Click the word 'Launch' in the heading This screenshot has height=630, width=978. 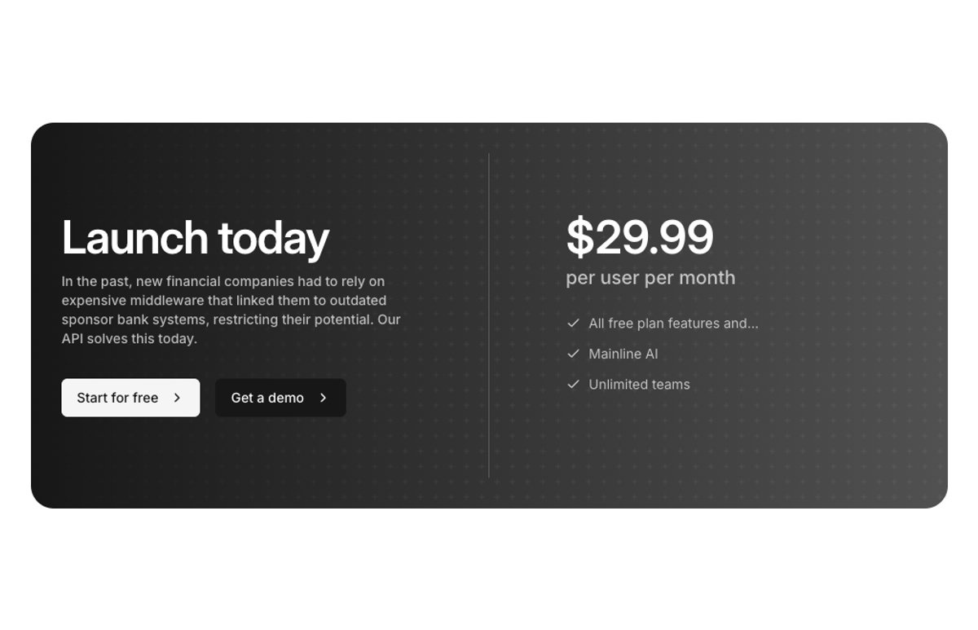(x=135, y=238)
